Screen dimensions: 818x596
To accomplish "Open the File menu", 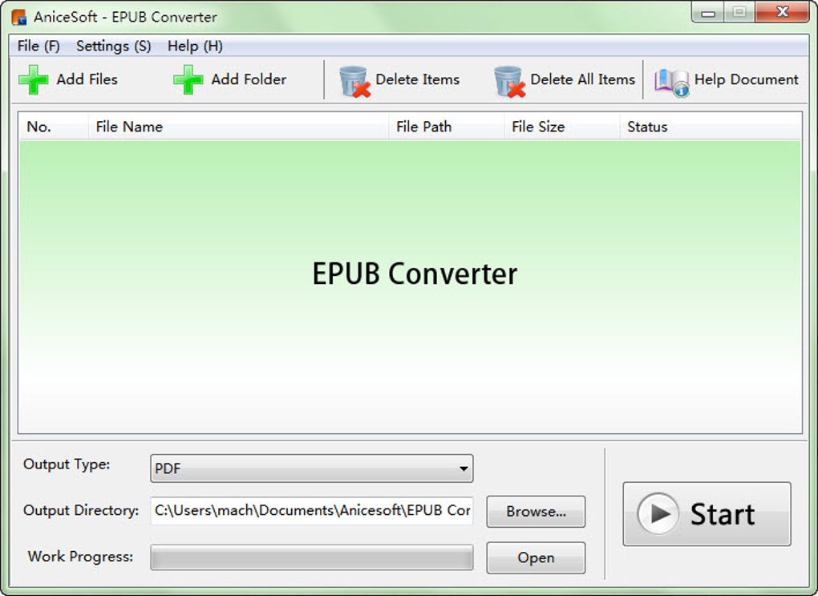I will click(x=37, y=46).
